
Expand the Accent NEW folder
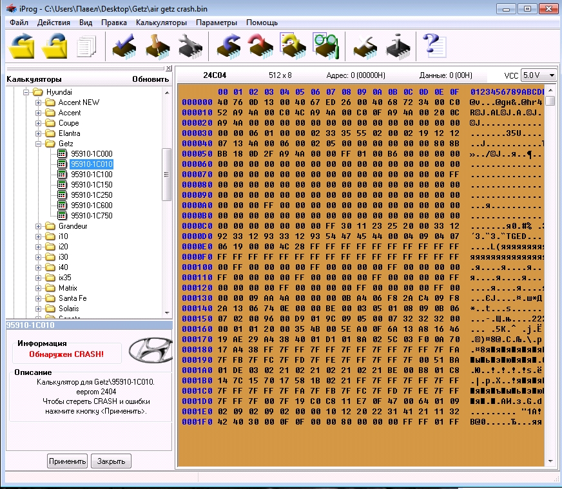click(x=38, y=102)
